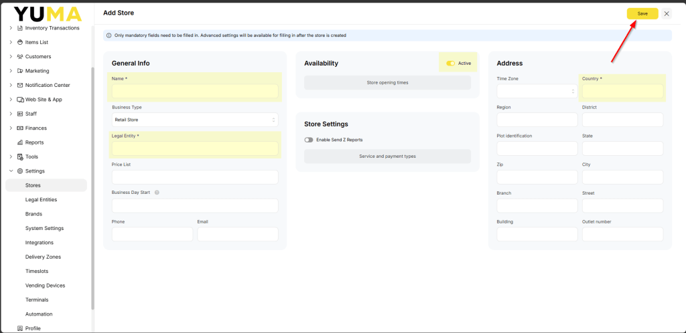Click the Tools icon in sidebar

[x=19, y=156]
